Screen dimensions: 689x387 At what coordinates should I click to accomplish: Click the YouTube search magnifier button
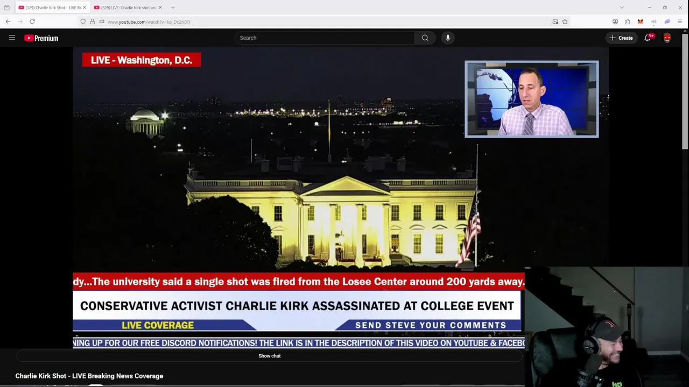pyautogui.click(x=425, y=38)
